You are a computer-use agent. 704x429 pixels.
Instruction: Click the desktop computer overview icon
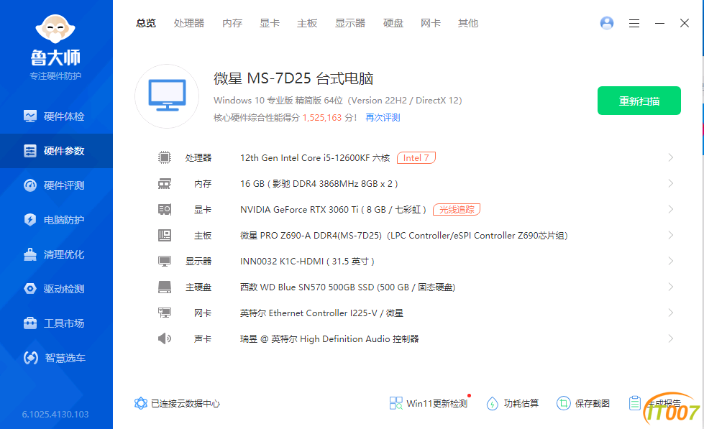click(167, 96)
